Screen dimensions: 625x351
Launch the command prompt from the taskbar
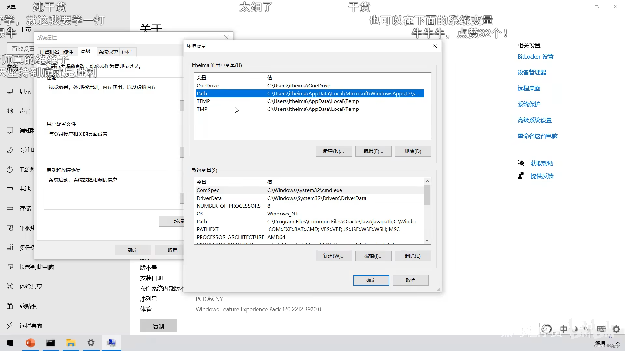click(x=51, y=343)
